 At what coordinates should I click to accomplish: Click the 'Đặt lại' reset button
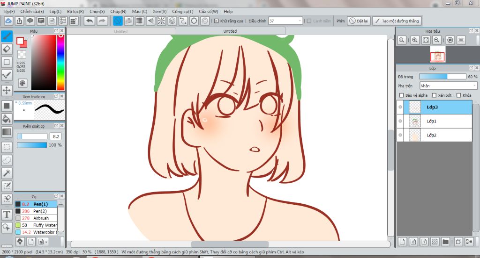pyautogui.click(x=359, y=21)
